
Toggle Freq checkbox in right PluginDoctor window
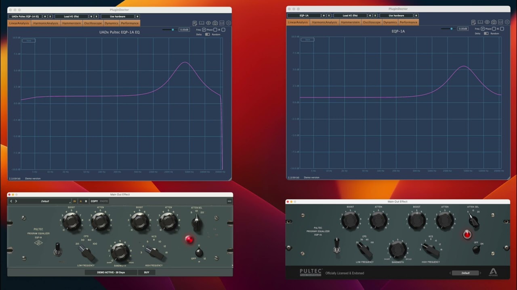point(483,29)
